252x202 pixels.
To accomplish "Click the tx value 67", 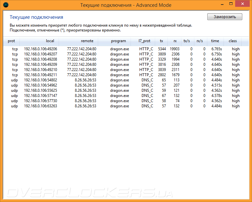I will (x=164, y=96).
